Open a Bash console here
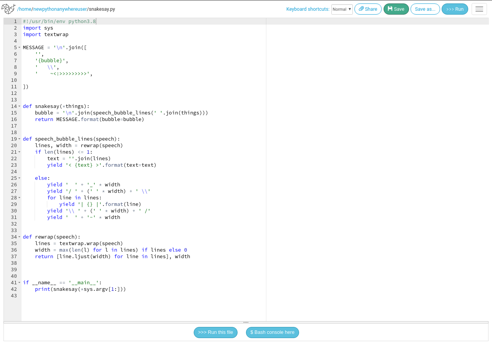 pos(272,332)
